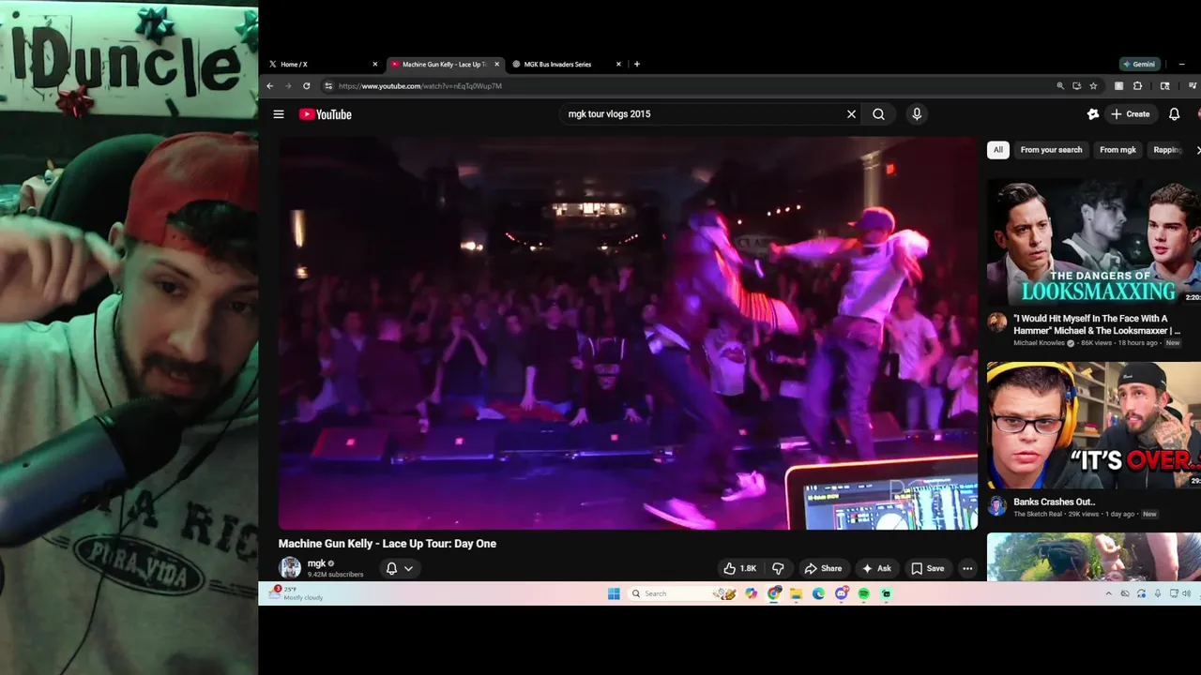Select the 'Rapping' chip

[1167, 150]
